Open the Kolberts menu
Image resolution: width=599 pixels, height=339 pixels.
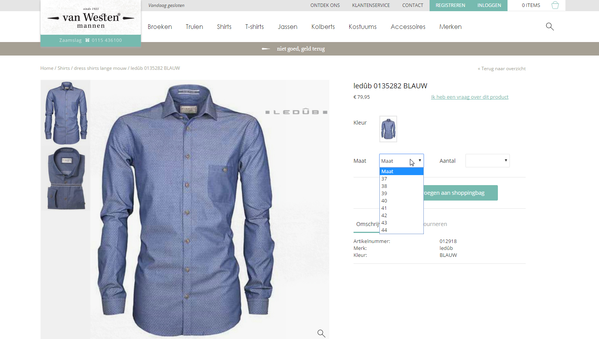(x=323, y=27)
